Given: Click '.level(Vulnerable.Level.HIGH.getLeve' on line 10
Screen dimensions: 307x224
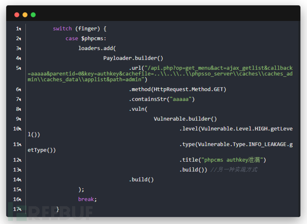Looking at the screenshot, I should click(x=236, y=129).
